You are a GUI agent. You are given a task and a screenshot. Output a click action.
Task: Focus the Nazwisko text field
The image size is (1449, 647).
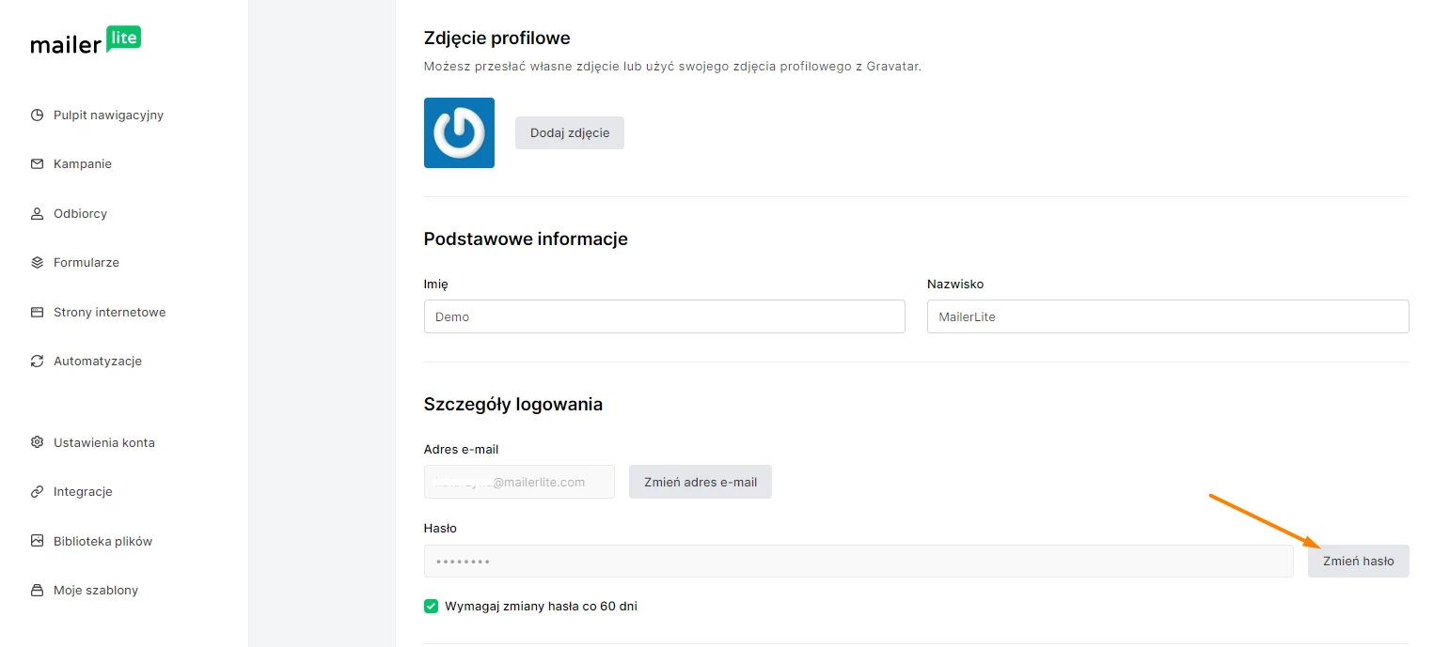pyautogui.click(x=1167, y=316)
